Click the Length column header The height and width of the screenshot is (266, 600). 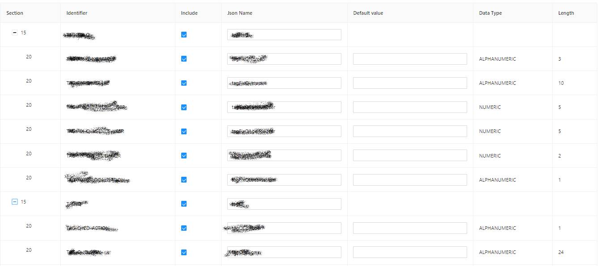pyautogui.click(x=566, y=13)
